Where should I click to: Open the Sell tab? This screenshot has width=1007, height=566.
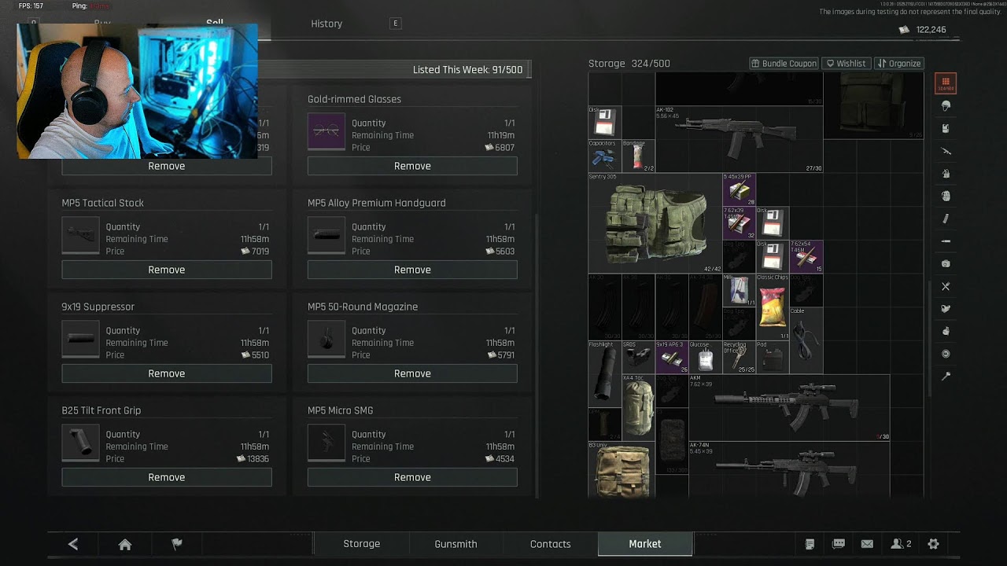click(x=215, y=24)
